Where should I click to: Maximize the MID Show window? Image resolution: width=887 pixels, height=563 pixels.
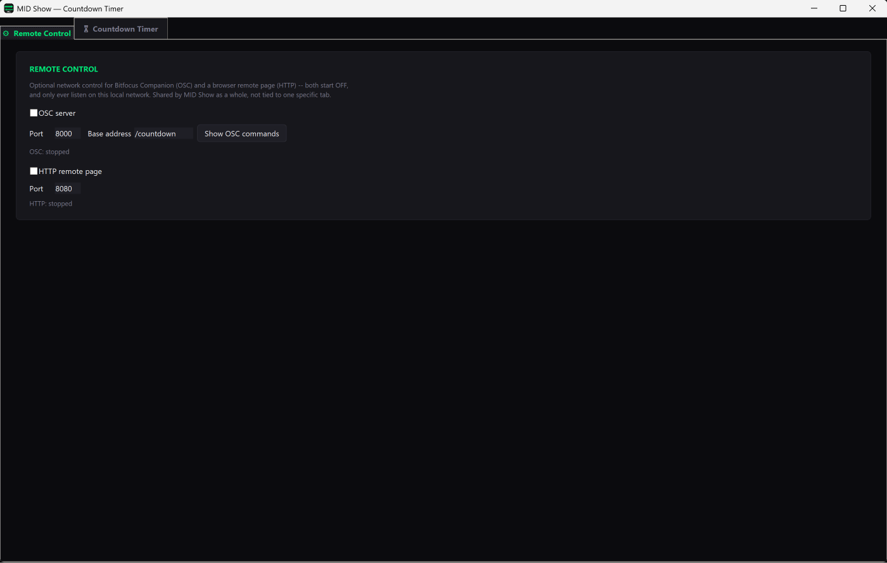coord(843,8)
